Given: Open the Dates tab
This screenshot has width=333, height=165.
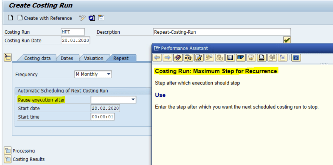Looking at the screenshot, I should tap(67, 58).
